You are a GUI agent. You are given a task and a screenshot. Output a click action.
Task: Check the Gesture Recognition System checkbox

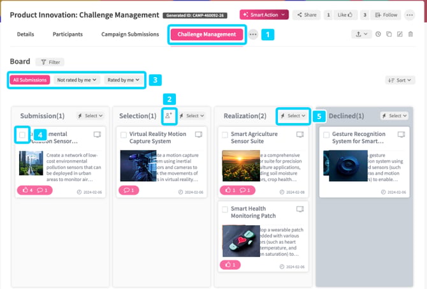[326, 135]
